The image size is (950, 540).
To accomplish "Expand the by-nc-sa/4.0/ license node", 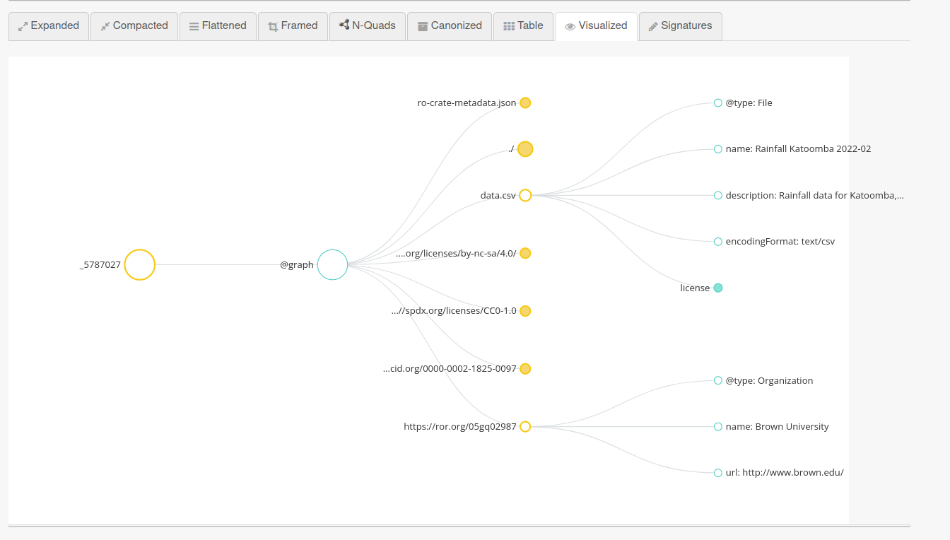I will pyautogui.click(x=525, y=253).
